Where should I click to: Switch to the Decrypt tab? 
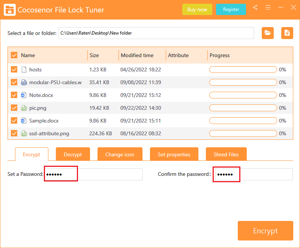coord(73,154)
